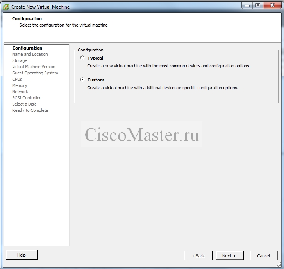Go to the Memory step
The height and width of the screenshot is (269, 284).
point(20,85)
